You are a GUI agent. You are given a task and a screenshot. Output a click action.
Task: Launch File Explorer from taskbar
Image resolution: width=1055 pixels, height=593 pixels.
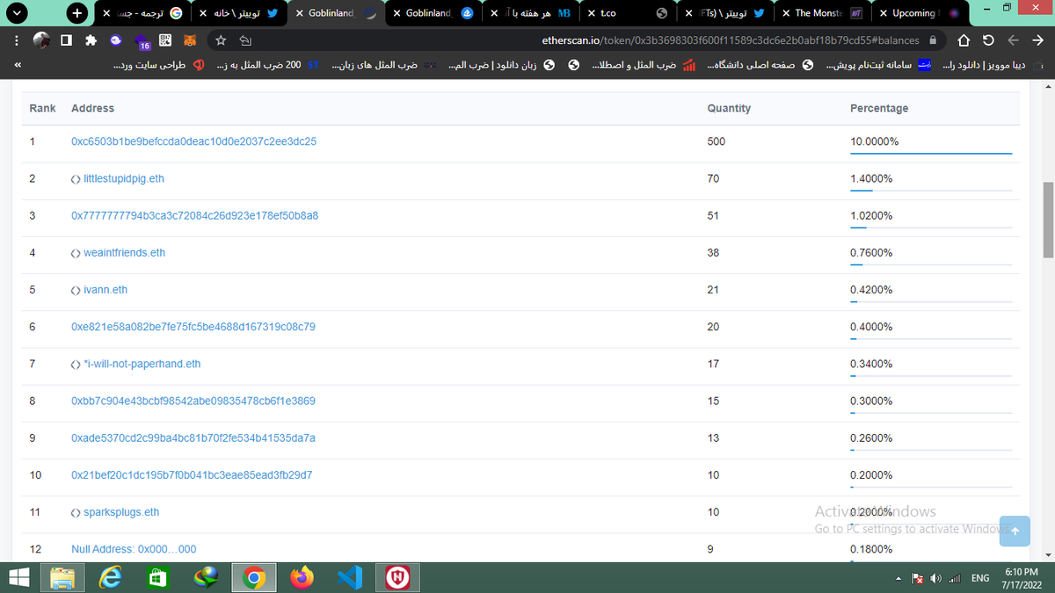coord(64,577)
